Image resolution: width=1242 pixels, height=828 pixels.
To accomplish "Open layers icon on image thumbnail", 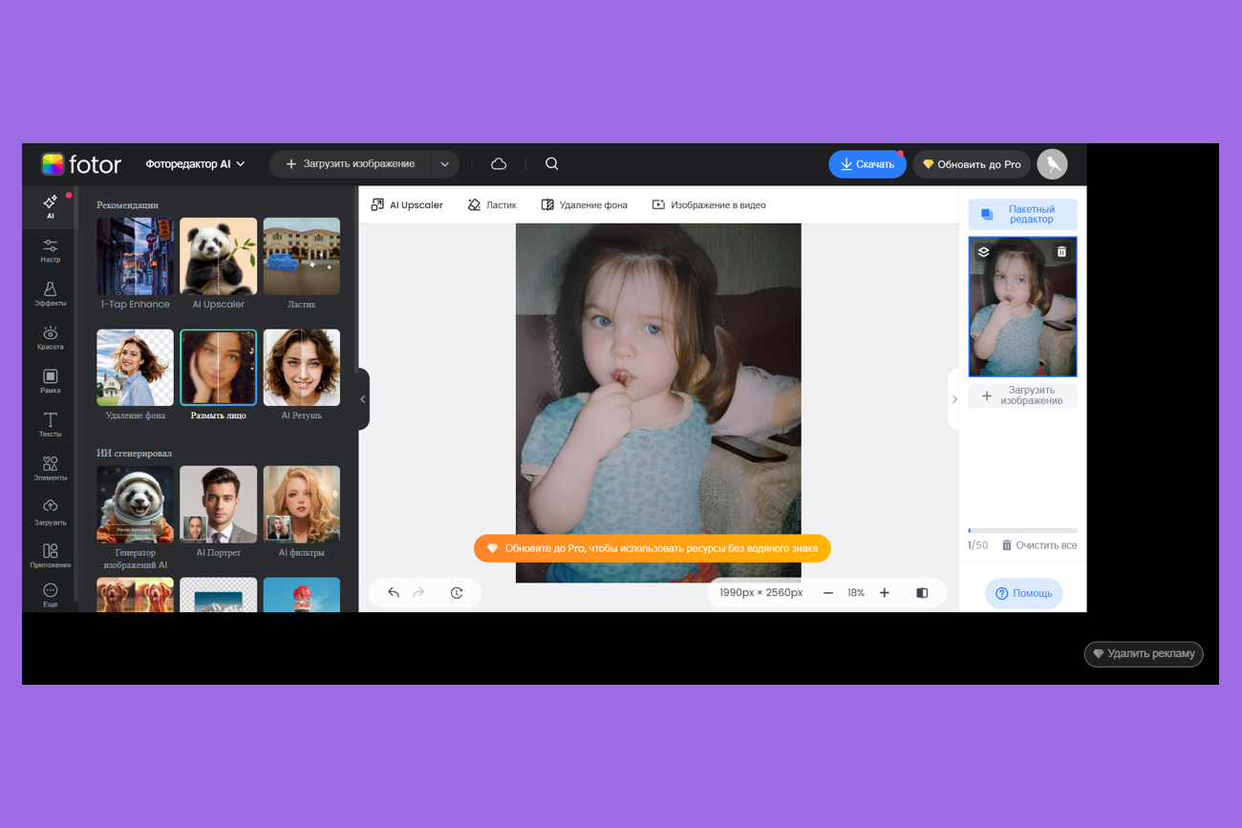I will pos(984,252).
